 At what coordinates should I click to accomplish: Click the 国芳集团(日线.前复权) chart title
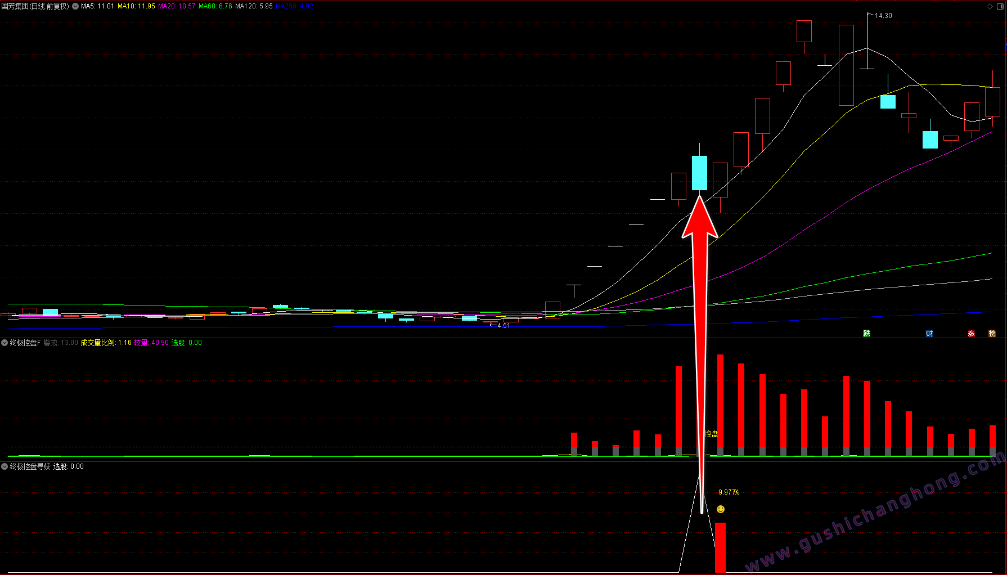point(35,6)
